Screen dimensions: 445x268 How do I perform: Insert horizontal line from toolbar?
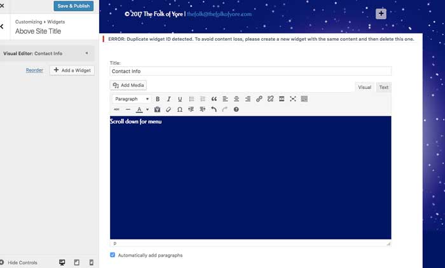click(x=128, y=109)
